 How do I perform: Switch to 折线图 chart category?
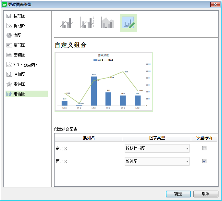point(19,26)
